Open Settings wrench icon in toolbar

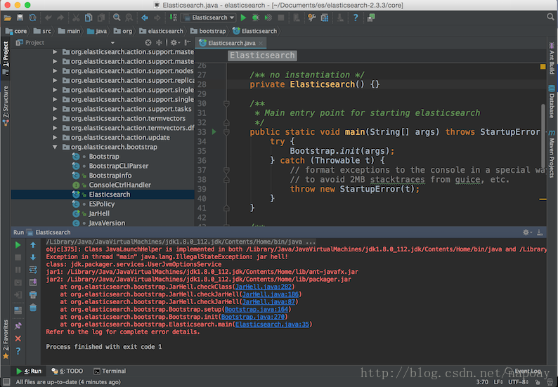point(312,18)
